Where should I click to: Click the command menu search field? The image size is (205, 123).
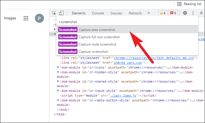click(x=127, y=22)
